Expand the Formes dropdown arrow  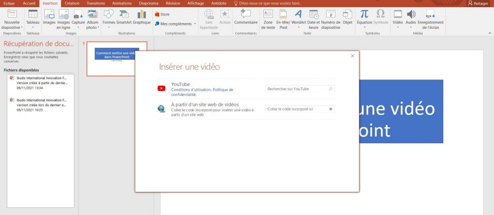(x=109, y=27)
